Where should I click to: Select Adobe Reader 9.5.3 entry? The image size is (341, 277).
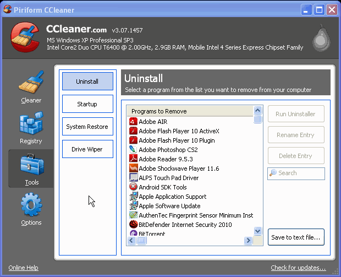pos(166,159)
